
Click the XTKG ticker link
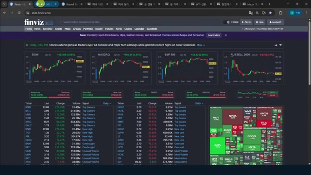pos(28,122)
